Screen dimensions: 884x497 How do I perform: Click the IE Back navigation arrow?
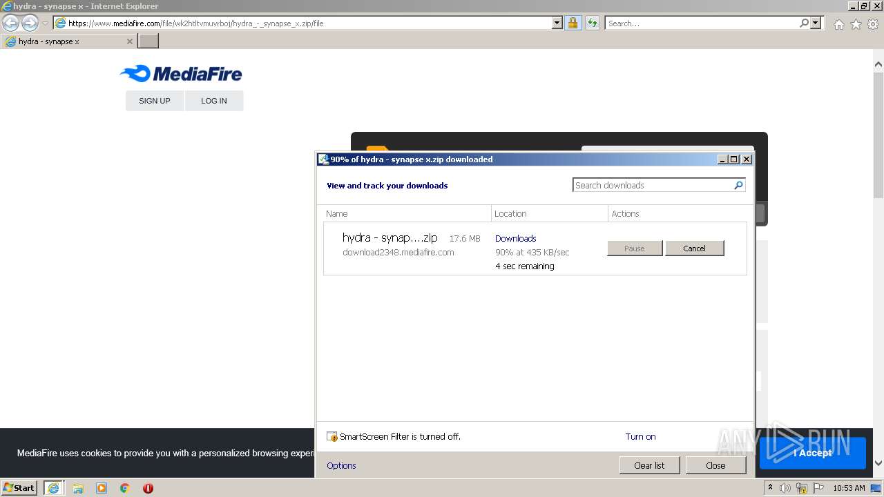[x=11, y=23]
